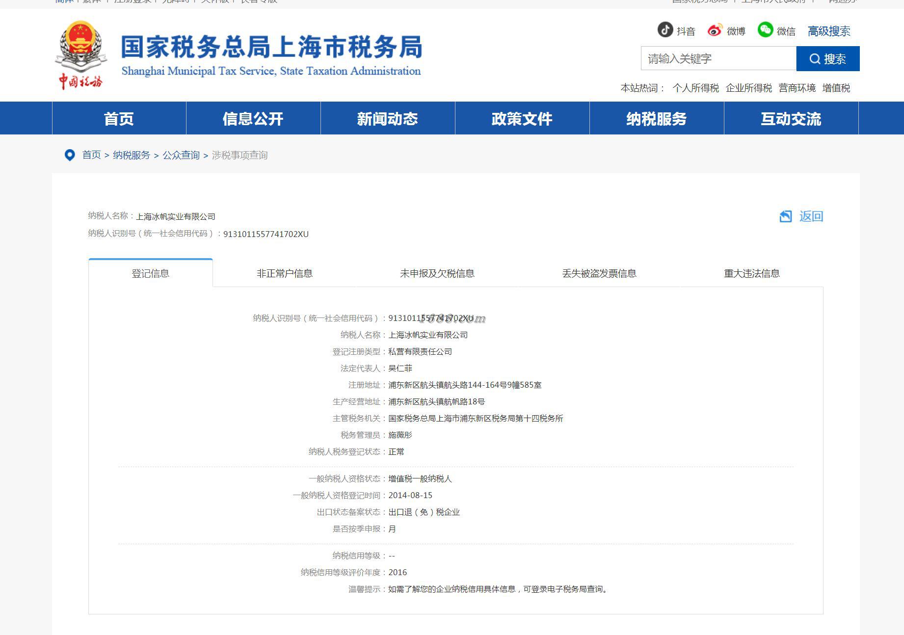Switch to the 未申报及欠税信息 tab
The image size is (904, 635).
click(x=437, y=273)
